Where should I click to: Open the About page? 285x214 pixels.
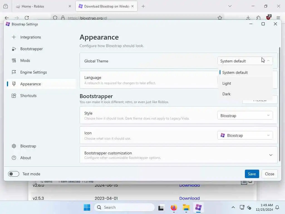pos(41,158)
